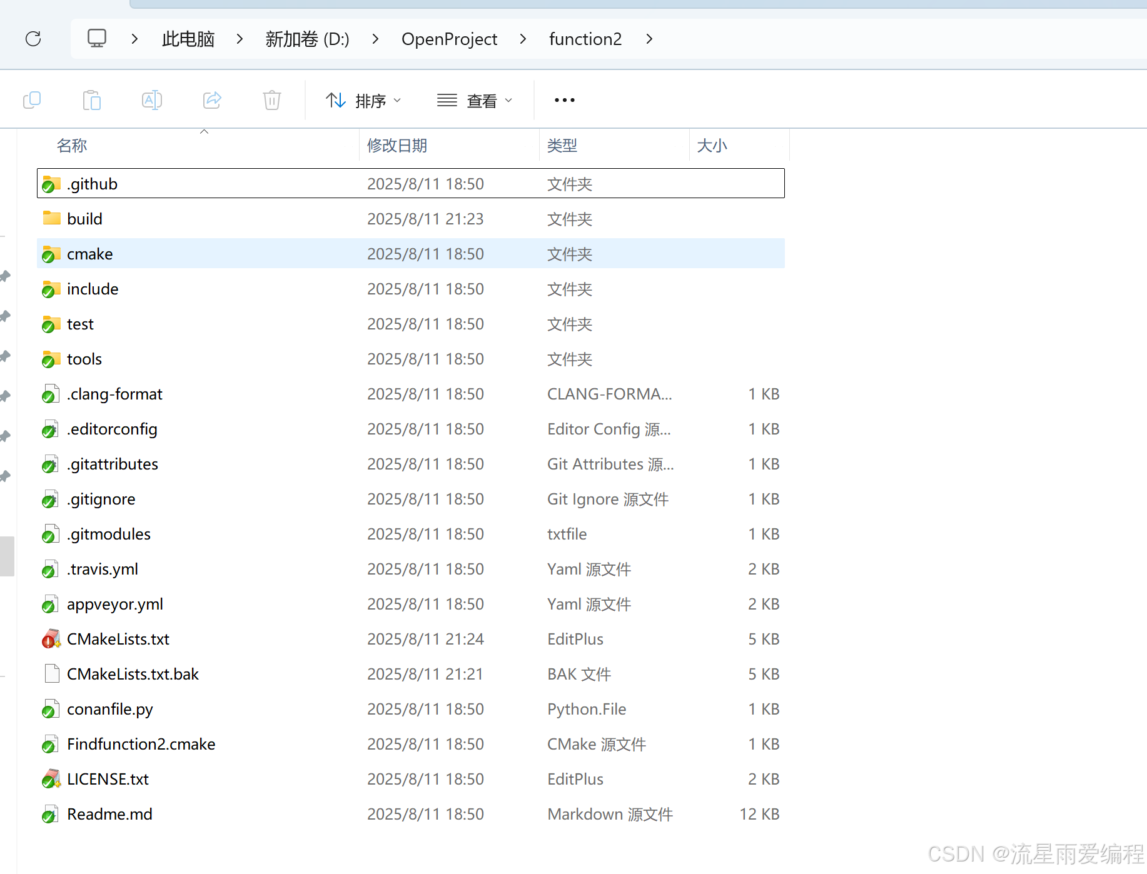This screenshot has width=1147, height=874.
Task: Click the Share icon in the toolbar
Action: [211, 100]
